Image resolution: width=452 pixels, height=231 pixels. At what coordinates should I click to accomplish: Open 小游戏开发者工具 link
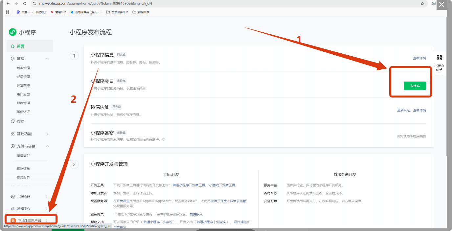tap(222, 185)
